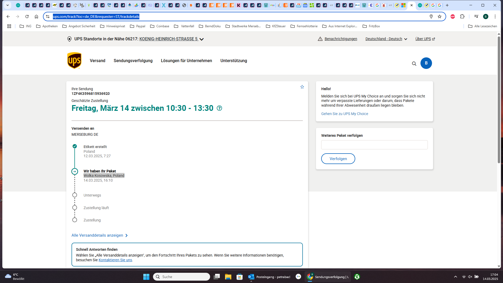Open Apotheken bookmarks folder
503x283 pixels.
tap(47, 26)
